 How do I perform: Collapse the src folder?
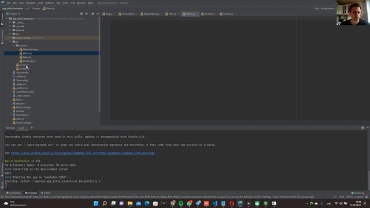[x=10, y=42]
